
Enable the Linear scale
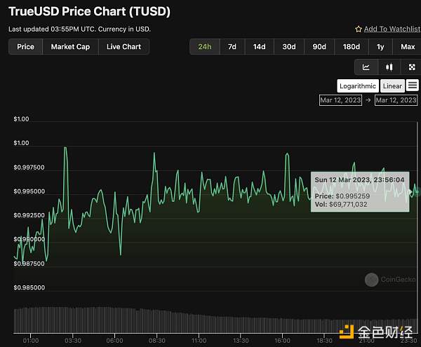tap(392, 86)
